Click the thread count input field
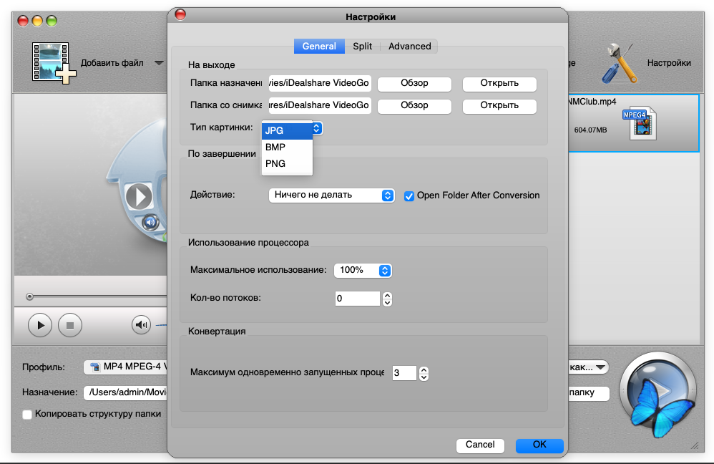Image resolution: width=714 pixels, height=464 pixels. point(357,298)
